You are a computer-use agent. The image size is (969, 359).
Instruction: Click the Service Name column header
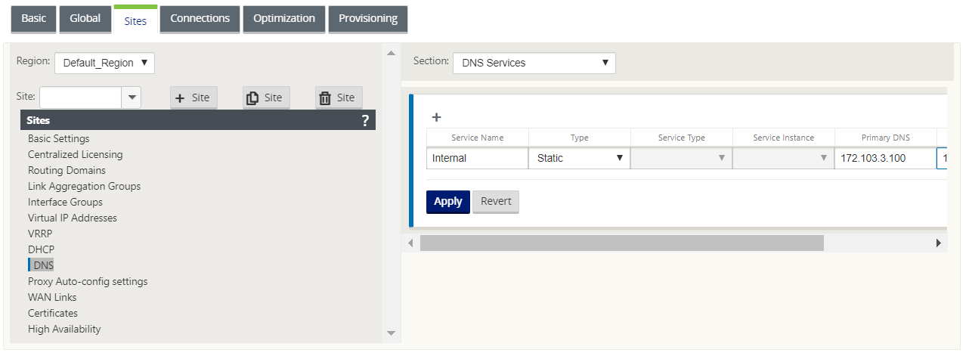click(x=478, y=138)
